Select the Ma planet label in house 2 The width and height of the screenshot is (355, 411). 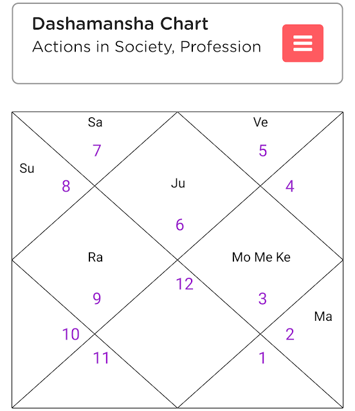pyautogui.click(x=323, y=316)
